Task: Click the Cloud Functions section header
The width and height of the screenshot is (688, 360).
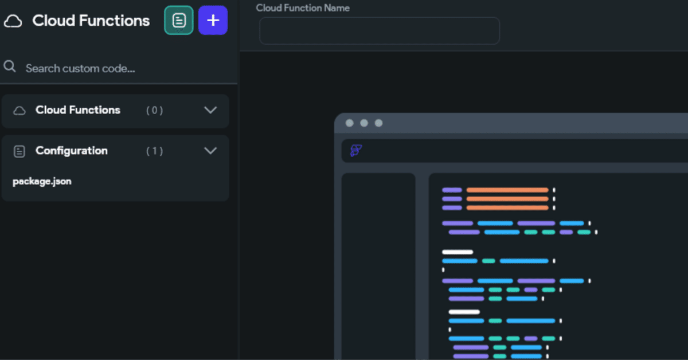Action: (78, 111)
